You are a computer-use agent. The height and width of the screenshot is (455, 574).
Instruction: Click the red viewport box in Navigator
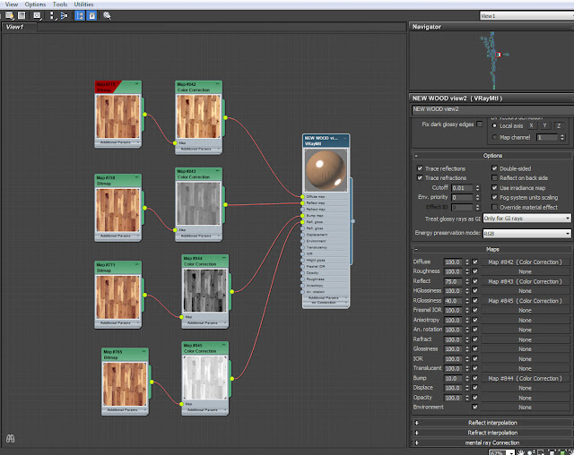(499, 55)
